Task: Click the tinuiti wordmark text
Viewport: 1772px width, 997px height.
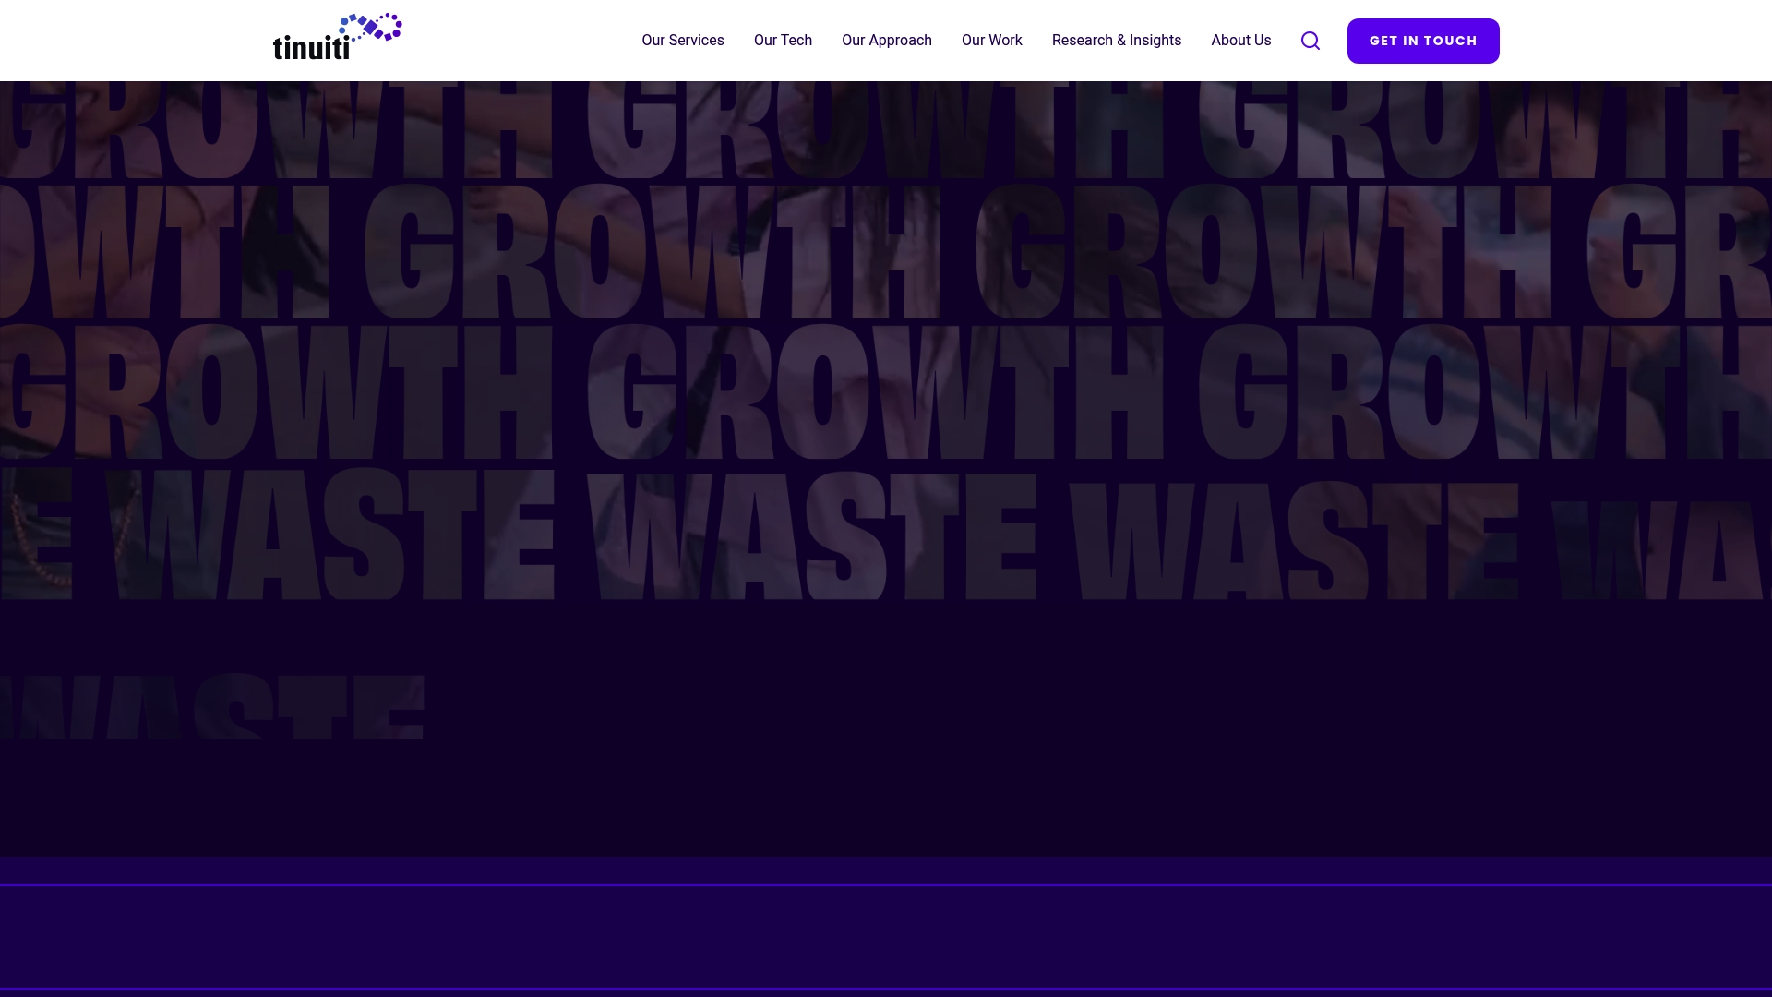Action: pyautogui.click(x=309, y=44)
